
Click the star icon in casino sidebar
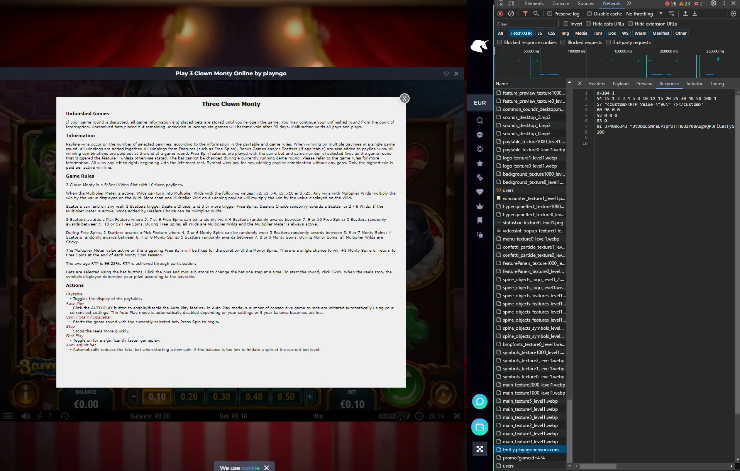click(480, 163)
